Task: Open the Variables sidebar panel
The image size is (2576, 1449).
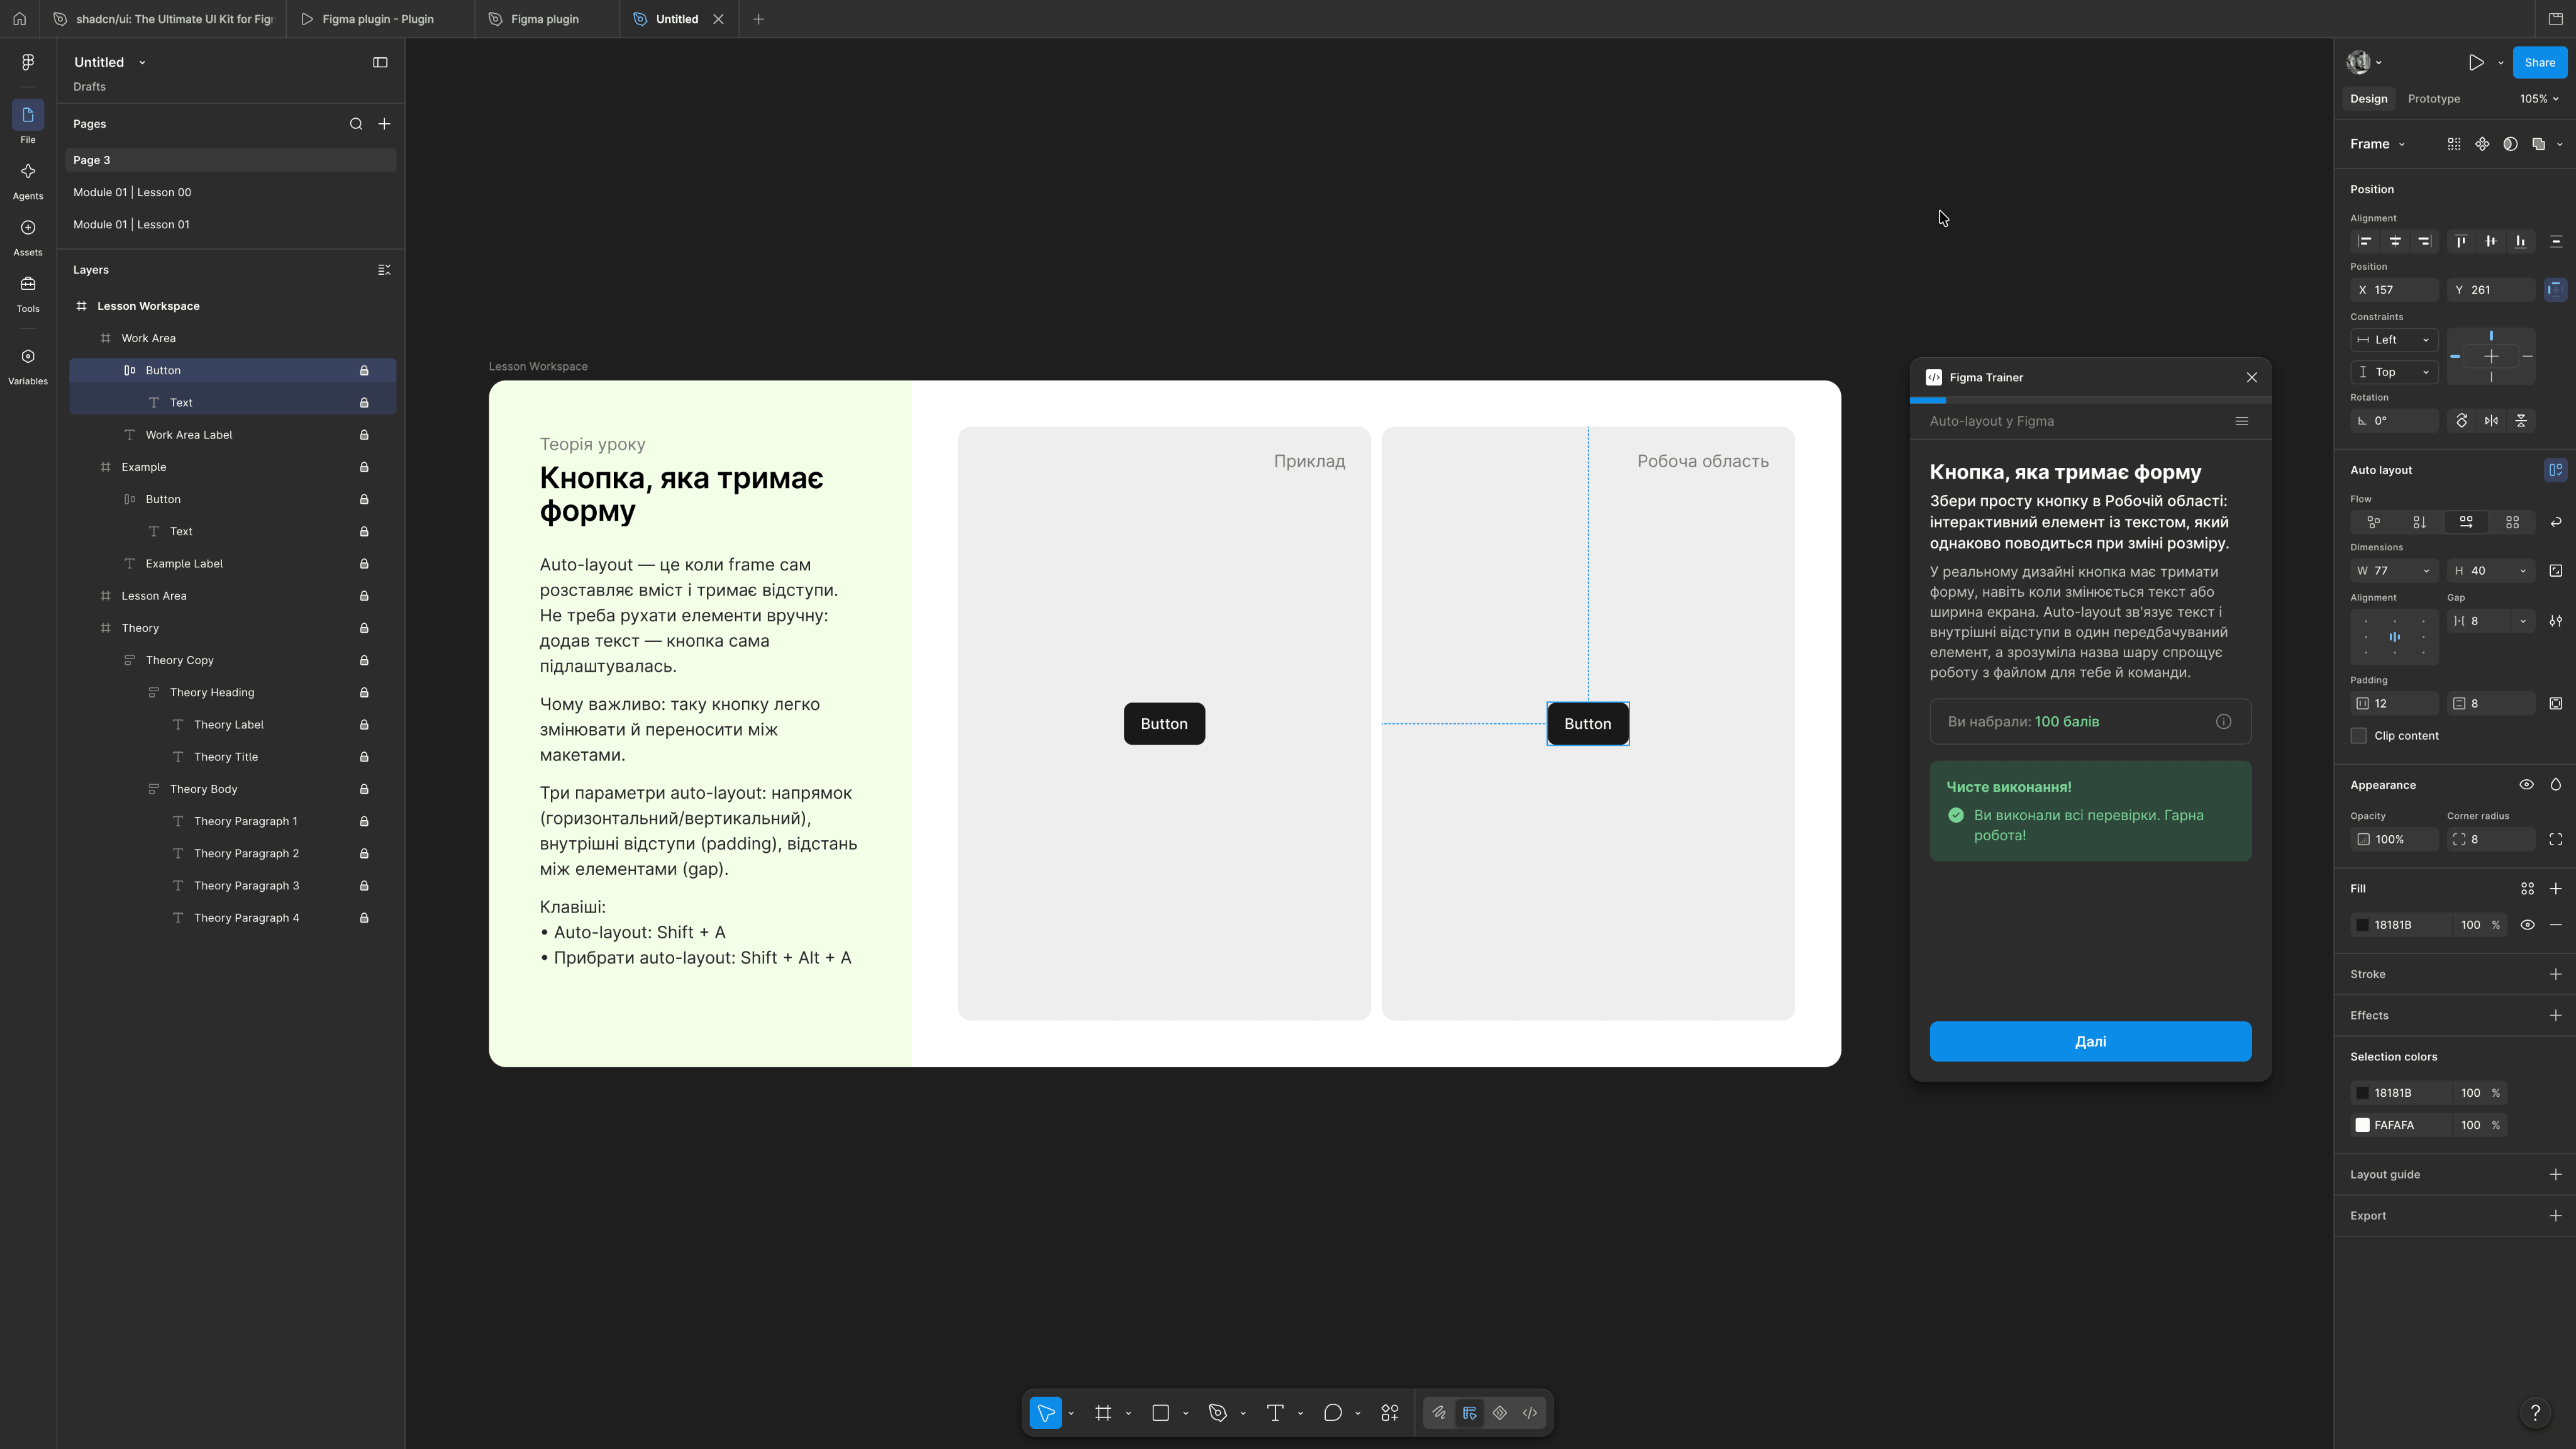Action: coord(28,365)
